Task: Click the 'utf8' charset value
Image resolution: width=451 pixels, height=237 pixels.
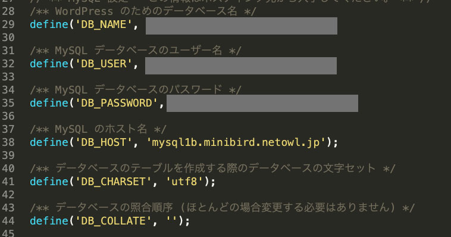Action: (184, 182)
